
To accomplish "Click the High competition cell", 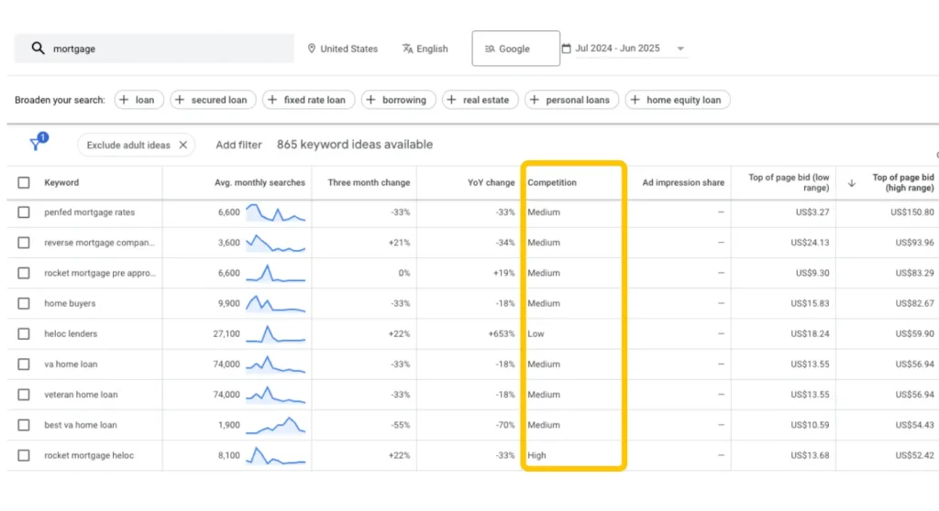I will [x=536, y=455].
